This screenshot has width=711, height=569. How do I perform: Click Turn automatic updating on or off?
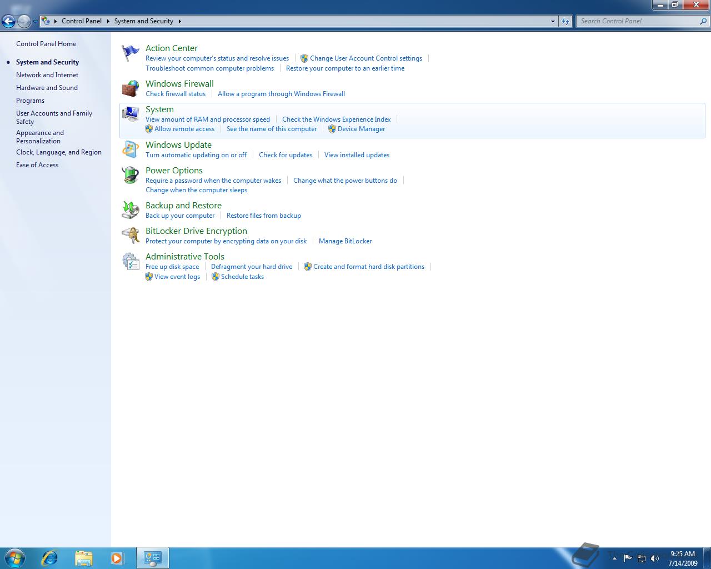[196, 155]
